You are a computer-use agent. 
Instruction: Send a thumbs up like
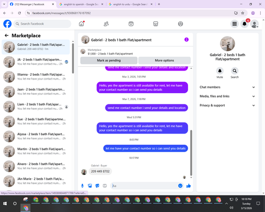(189, 185)
